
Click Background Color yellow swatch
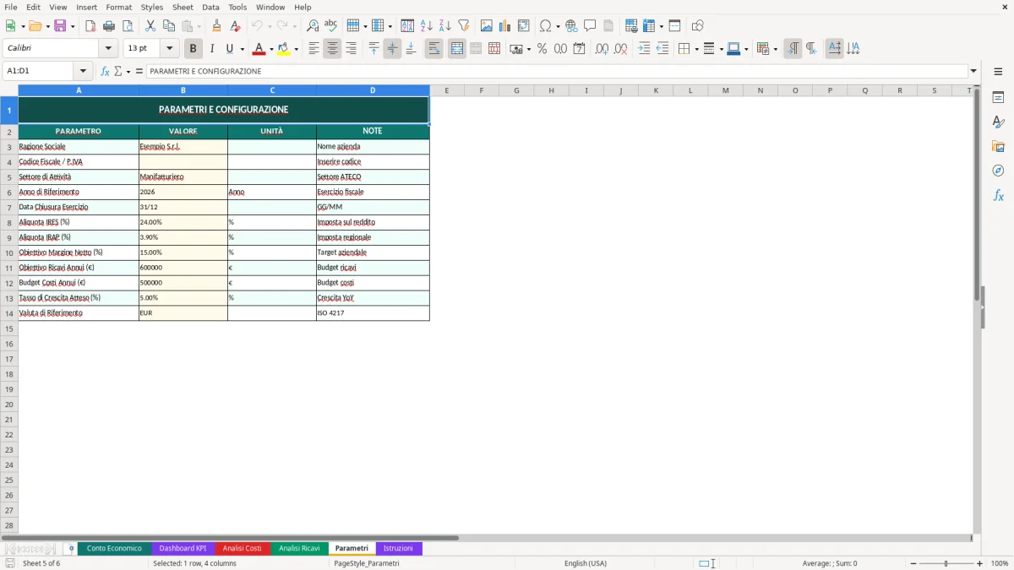click(x=283, y=49)
